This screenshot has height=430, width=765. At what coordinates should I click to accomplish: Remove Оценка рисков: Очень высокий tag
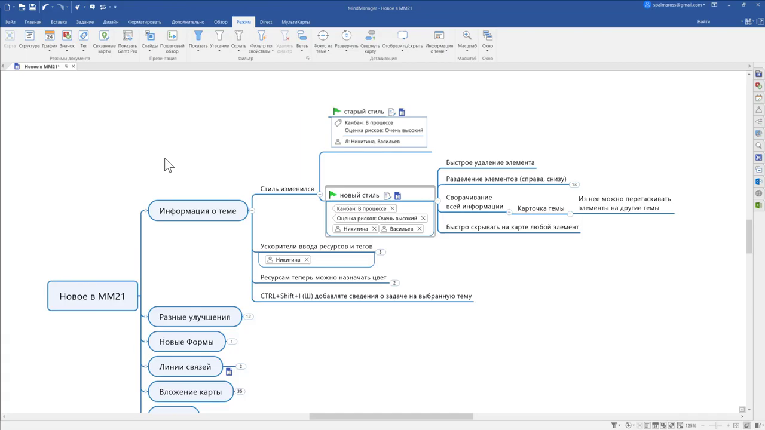(x=423, y=219)
